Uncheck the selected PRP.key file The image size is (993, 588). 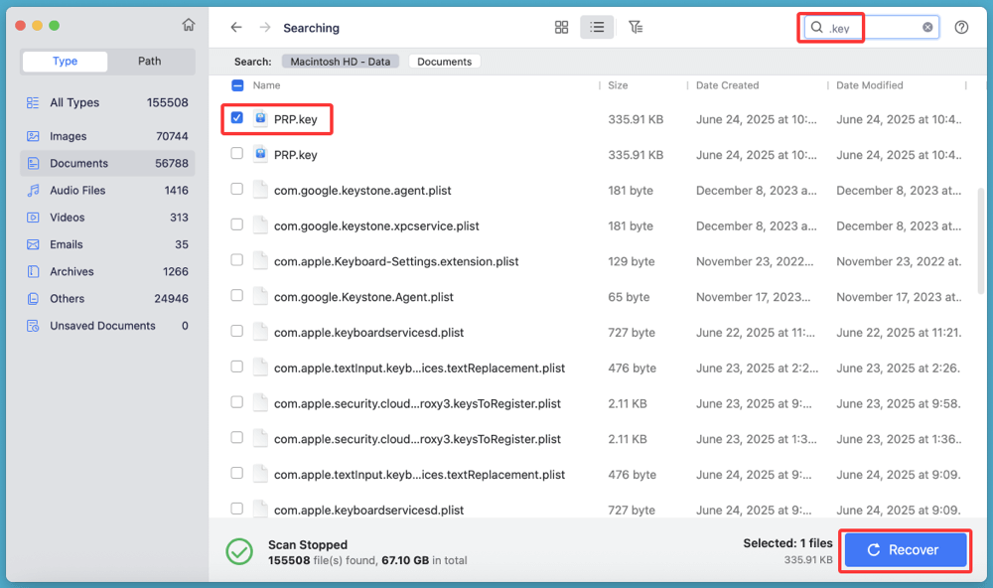[x=235, y=118]
